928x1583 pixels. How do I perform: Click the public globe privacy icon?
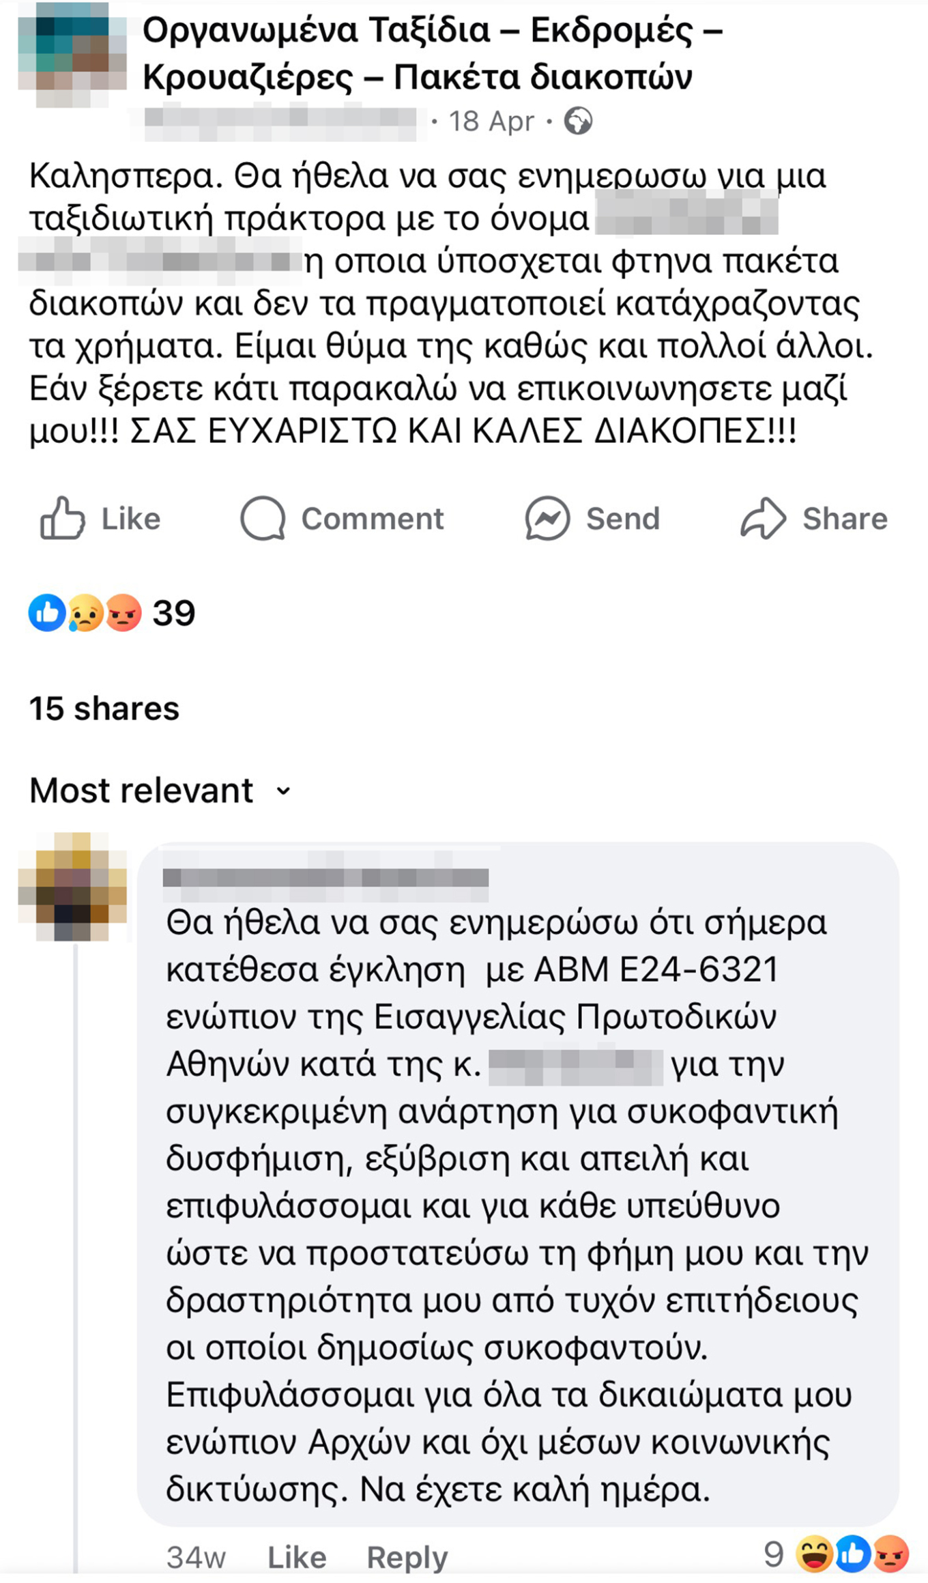(x=578, y=122)
